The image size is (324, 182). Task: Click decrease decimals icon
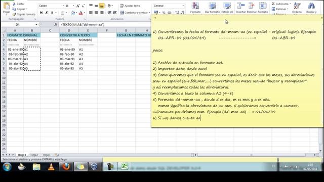click(182, 13)
